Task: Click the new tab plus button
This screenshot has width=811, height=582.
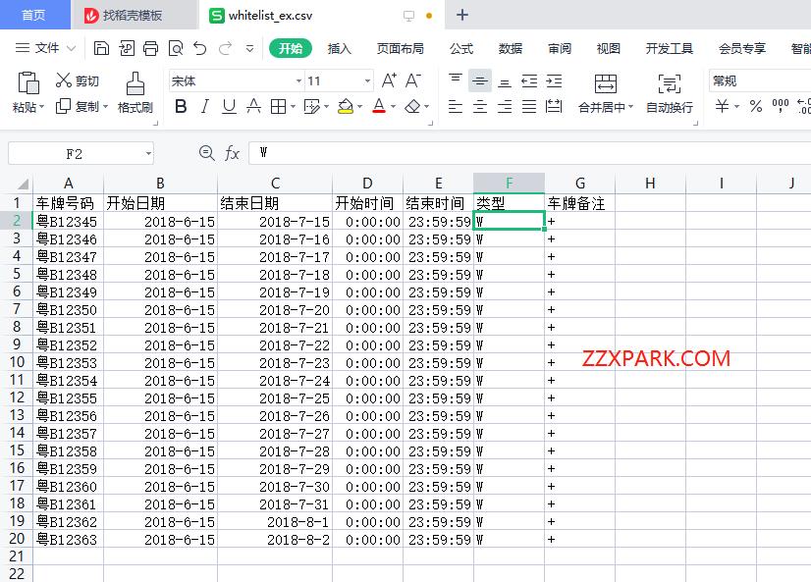Action: 462,15
